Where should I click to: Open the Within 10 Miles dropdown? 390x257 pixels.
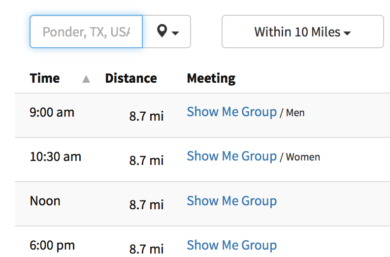(x=302, y=32)
